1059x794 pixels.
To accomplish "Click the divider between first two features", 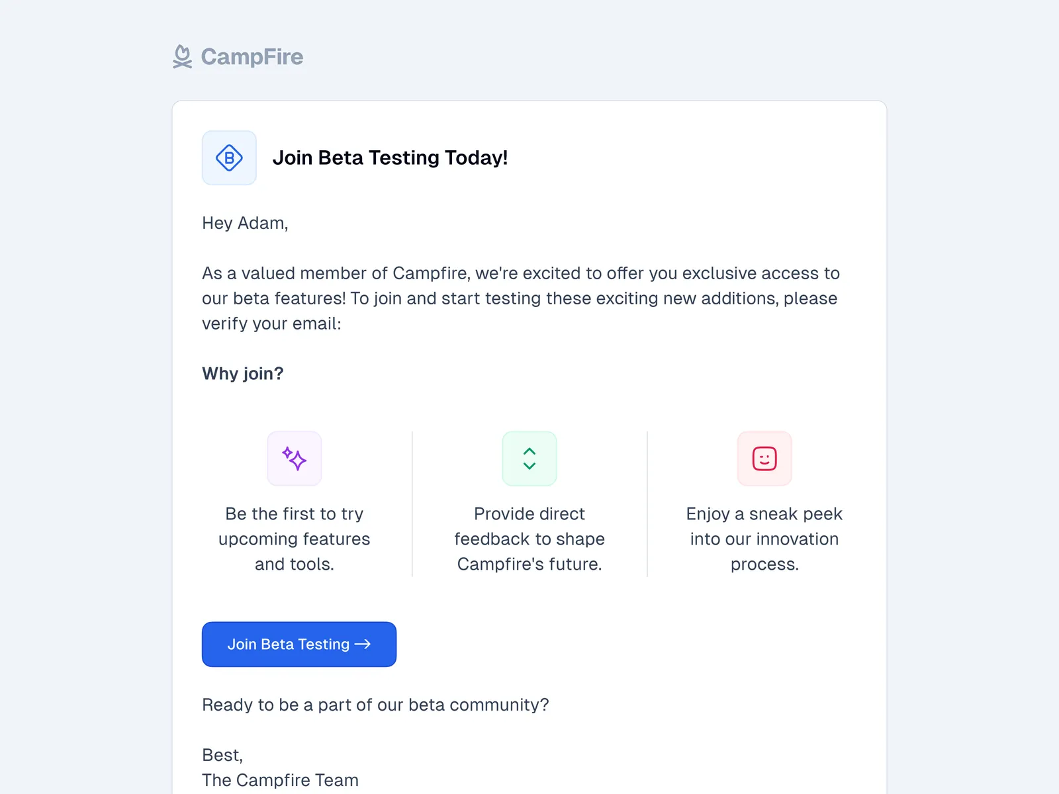I will 412,504.
